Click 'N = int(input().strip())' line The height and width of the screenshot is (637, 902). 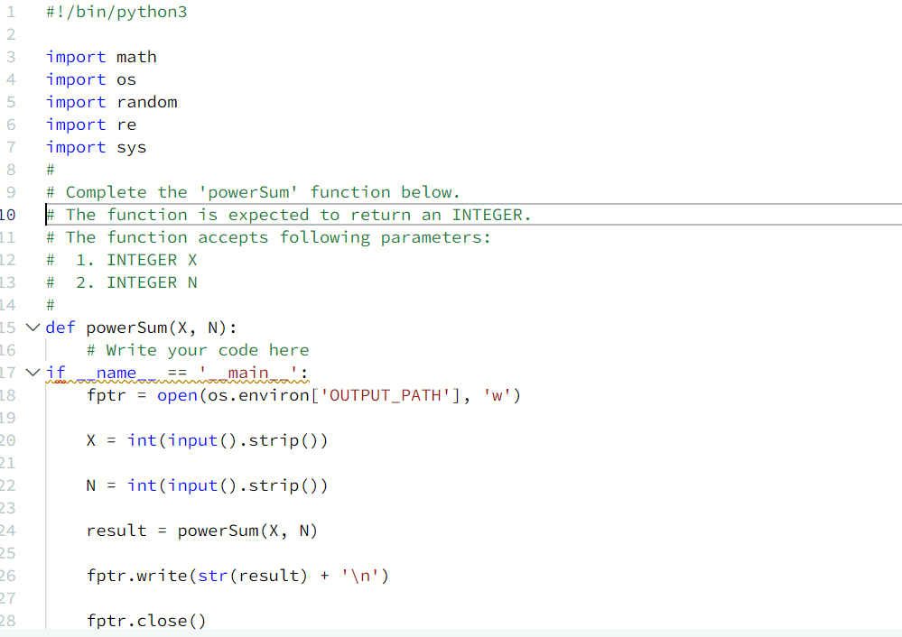click(x=207, y=485)
